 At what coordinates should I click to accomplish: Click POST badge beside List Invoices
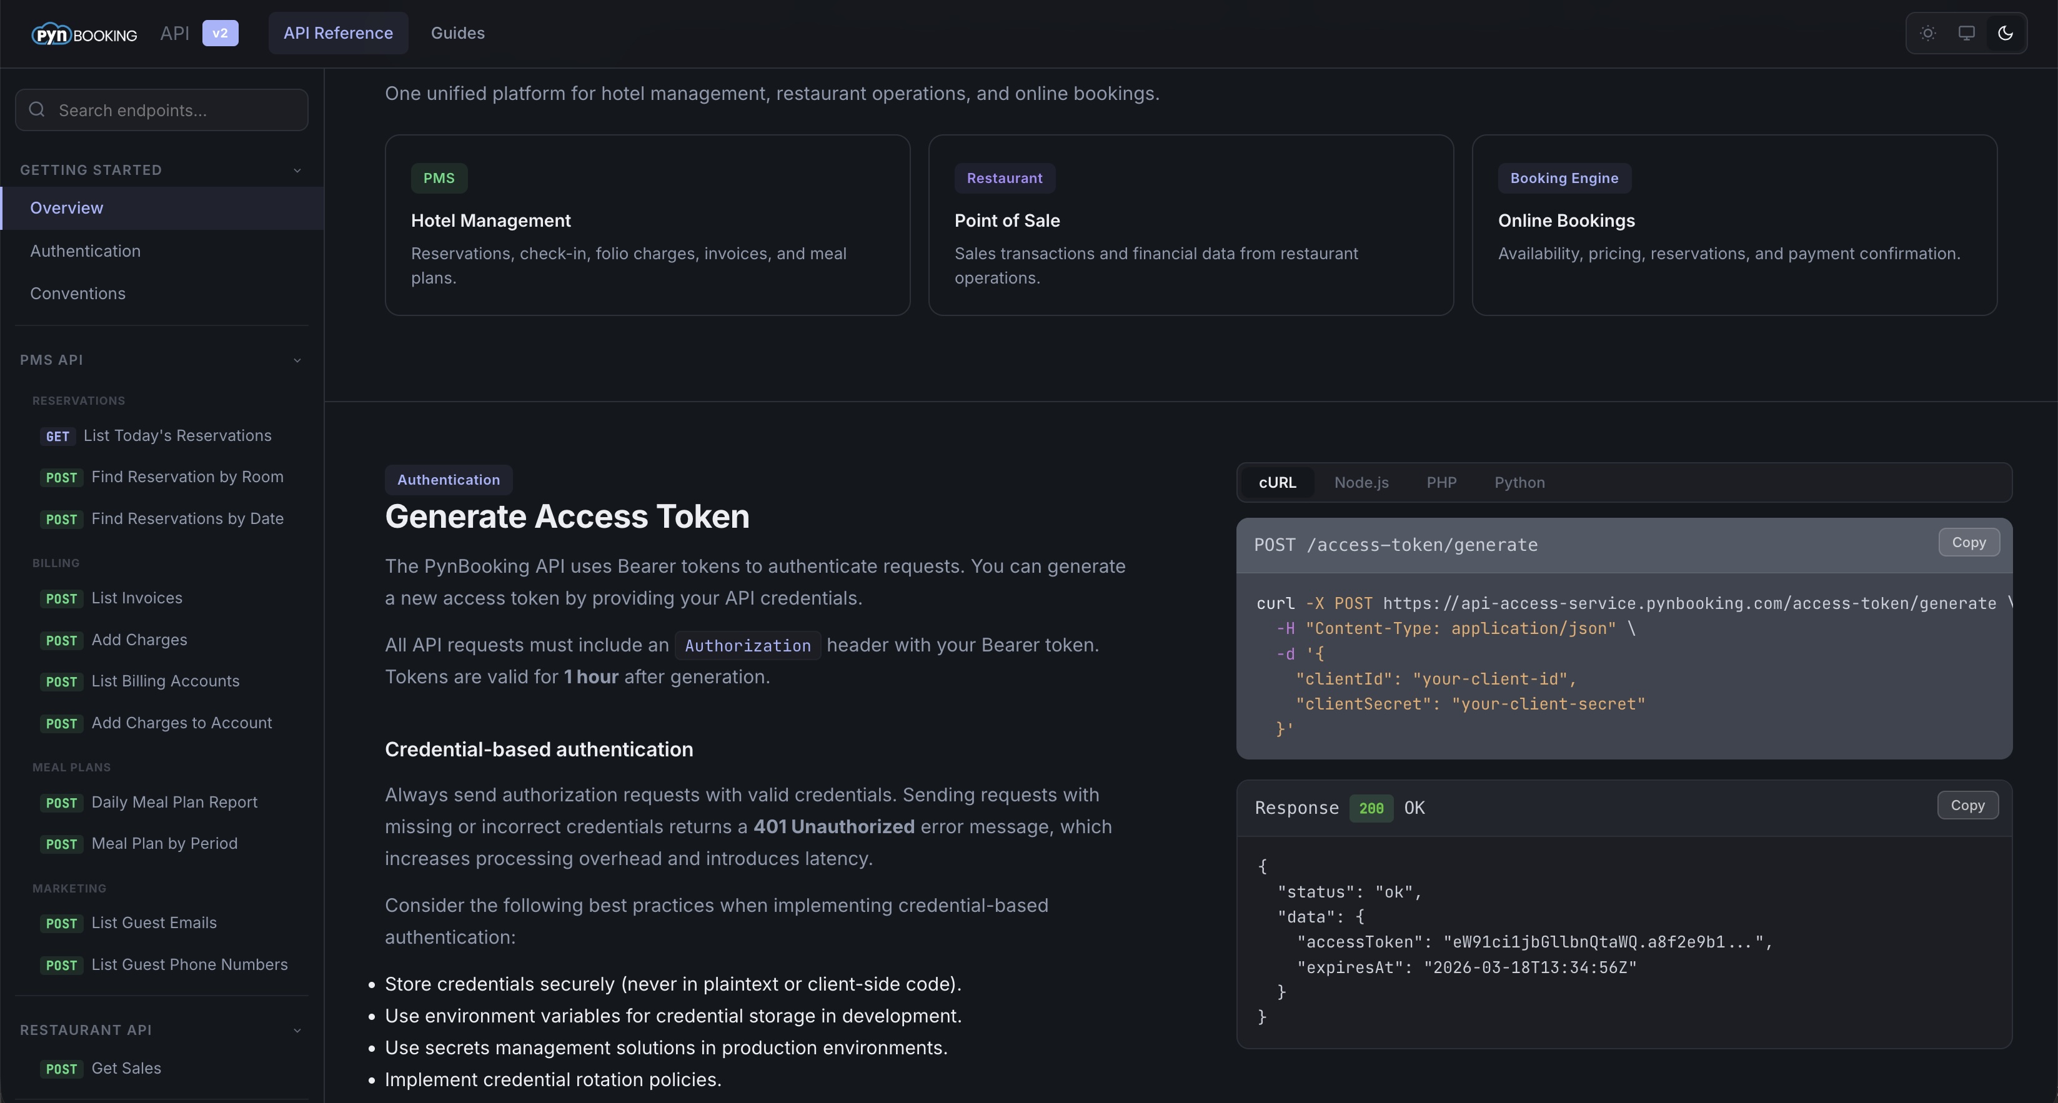(61, 599)
